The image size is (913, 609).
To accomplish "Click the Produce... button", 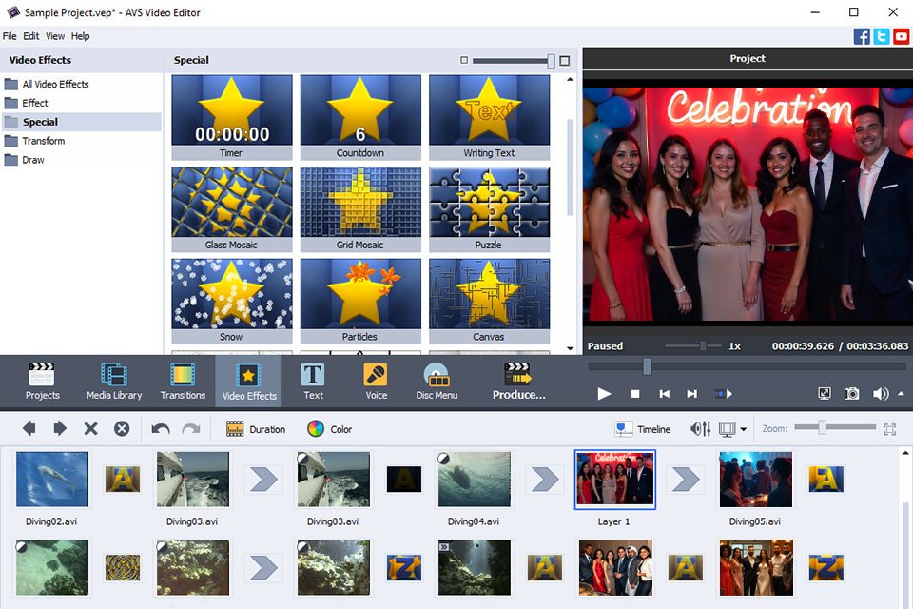I will coord(518,381).
